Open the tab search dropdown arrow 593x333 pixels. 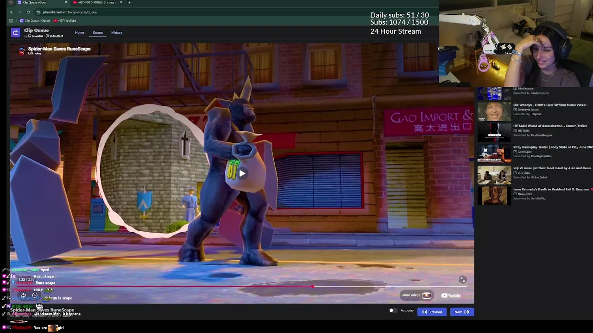(x=11, y=2)
